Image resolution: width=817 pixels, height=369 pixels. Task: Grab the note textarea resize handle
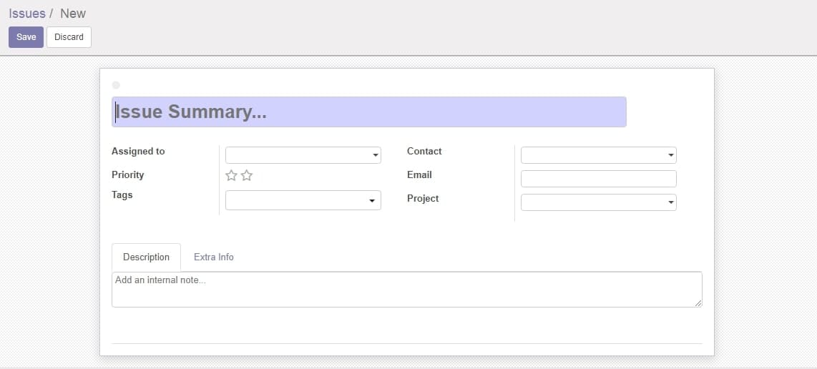coord(698,303)
